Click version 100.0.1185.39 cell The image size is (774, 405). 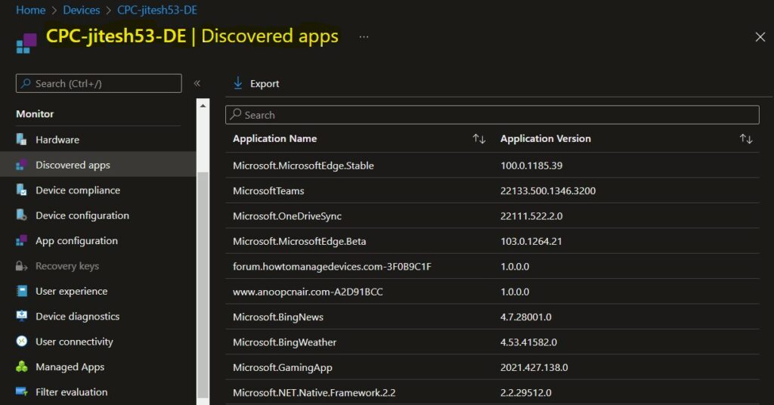pyautogui.click(x=531, y=165)
